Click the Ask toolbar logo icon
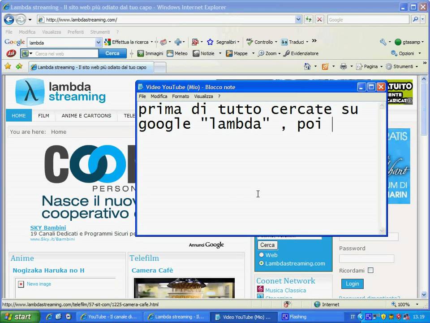 pos(11,53)
